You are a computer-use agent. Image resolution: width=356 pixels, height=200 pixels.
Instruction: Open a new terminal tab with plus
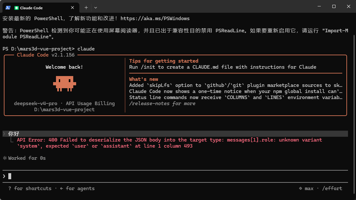tap(86, 8)
